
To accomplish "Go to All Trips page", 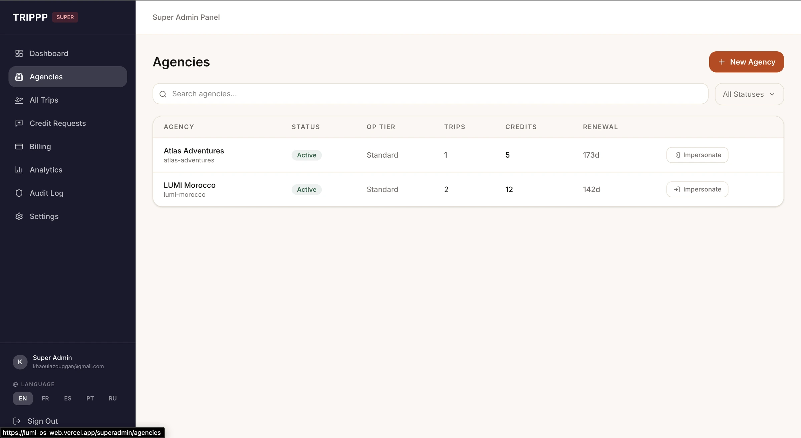I will tap(68, 100).
